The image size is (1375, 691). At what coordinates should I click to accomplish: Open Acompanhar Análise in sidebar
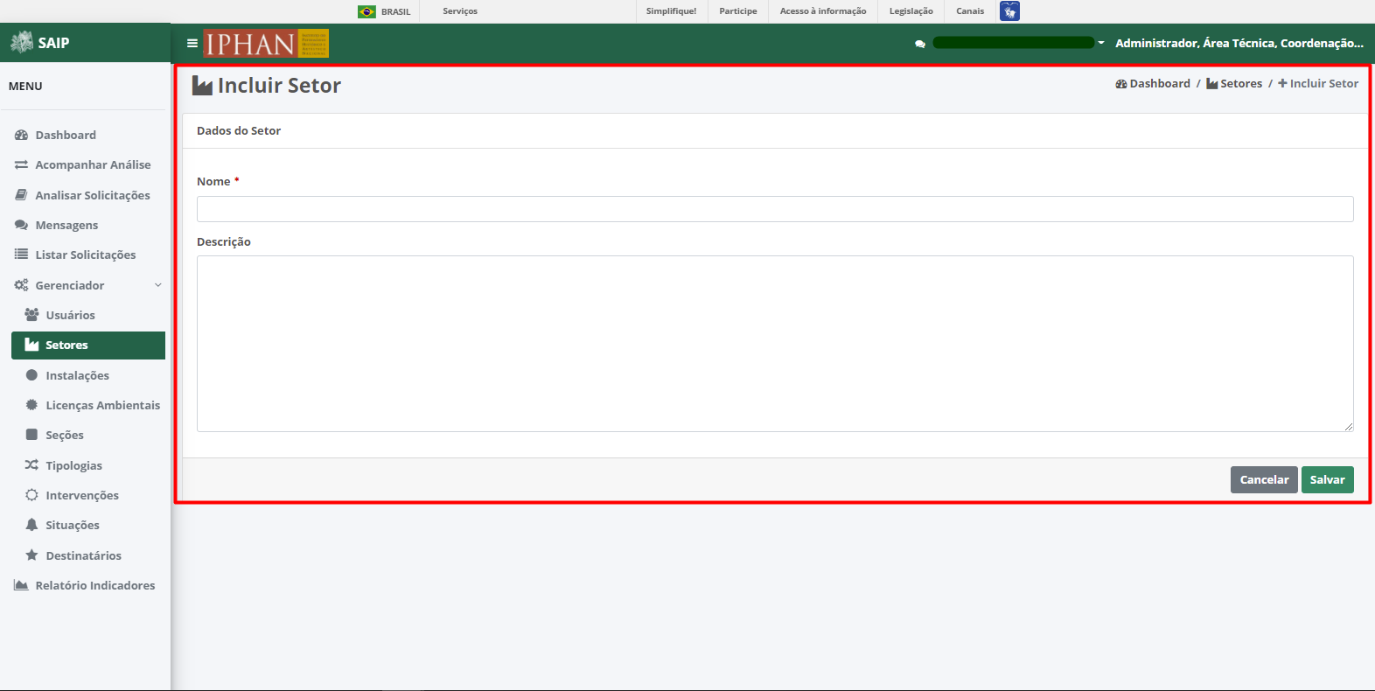[x=93, y=164]
